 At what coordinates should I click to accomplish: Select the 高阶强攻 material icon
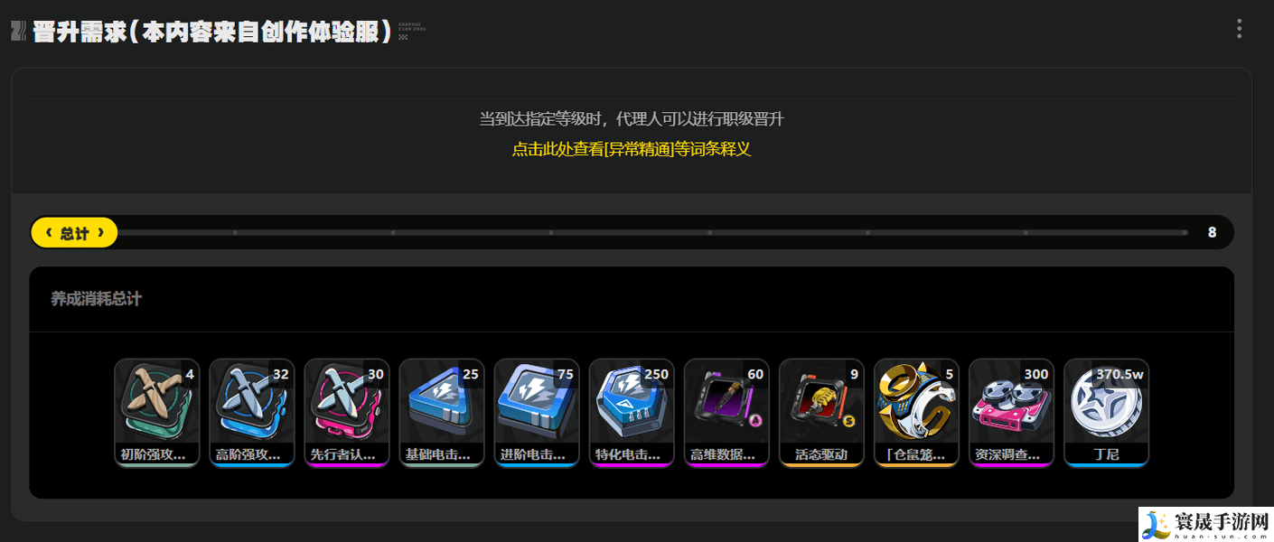coord(252,413)
